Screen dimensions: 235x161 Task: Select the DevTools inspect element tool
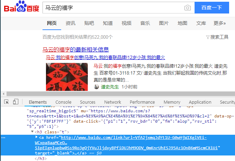pos(7,102)
